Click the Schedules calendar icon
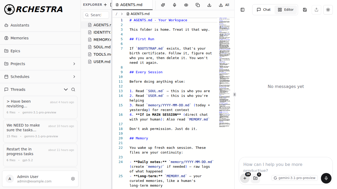Viewport: 337px width, 189px height. [x=6, y=77]
